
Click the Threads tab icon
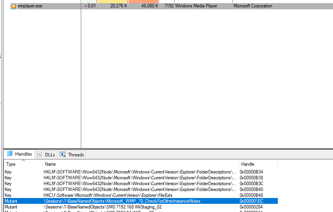coord(63,154)
